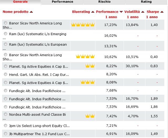Click the five-crown rating in the 17,23% row
The width and height of the screenshot is (168, 138).
point(83,25)
